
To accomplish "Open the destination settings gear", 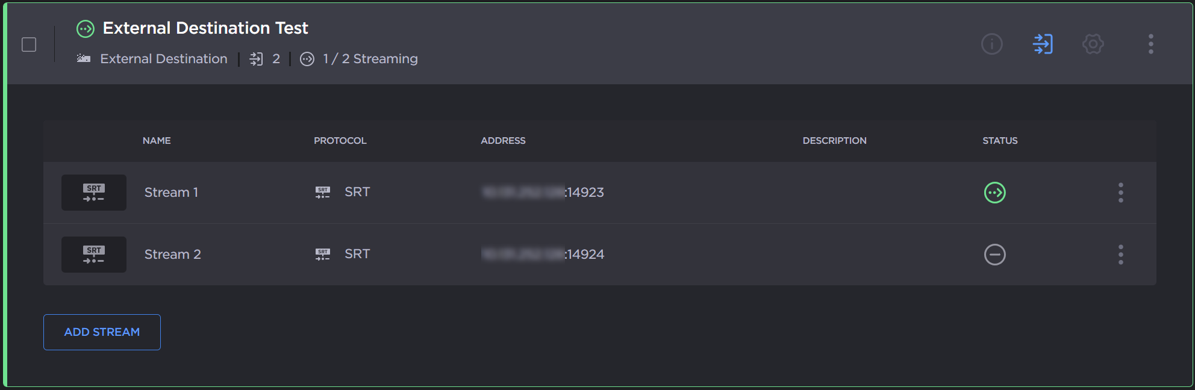I will pyautogui.click(x=1093, y=44).
